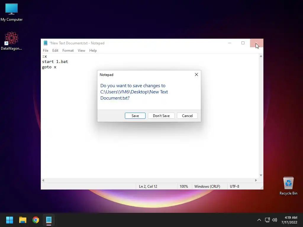Open Google Chrome from the taskbar
The width and height of the screenshot is (303, 227).
point(36,220)
